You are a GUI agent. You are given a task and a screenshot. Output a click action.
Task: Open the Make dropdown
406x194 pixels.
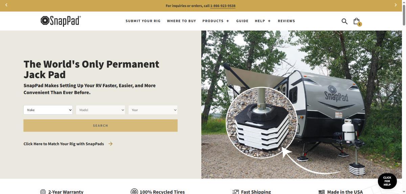click(48, 110)
